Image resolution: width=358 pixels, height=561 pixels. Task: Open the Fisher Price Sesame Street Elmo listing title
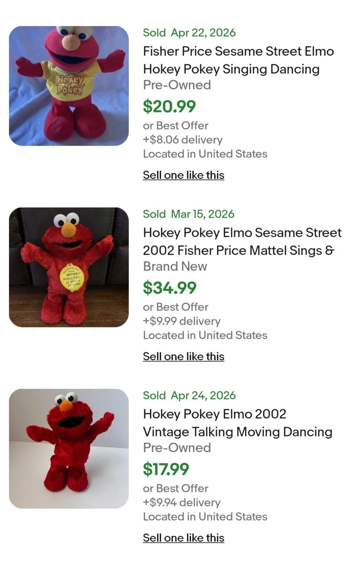pyautogui.click(x=238, y=60)
